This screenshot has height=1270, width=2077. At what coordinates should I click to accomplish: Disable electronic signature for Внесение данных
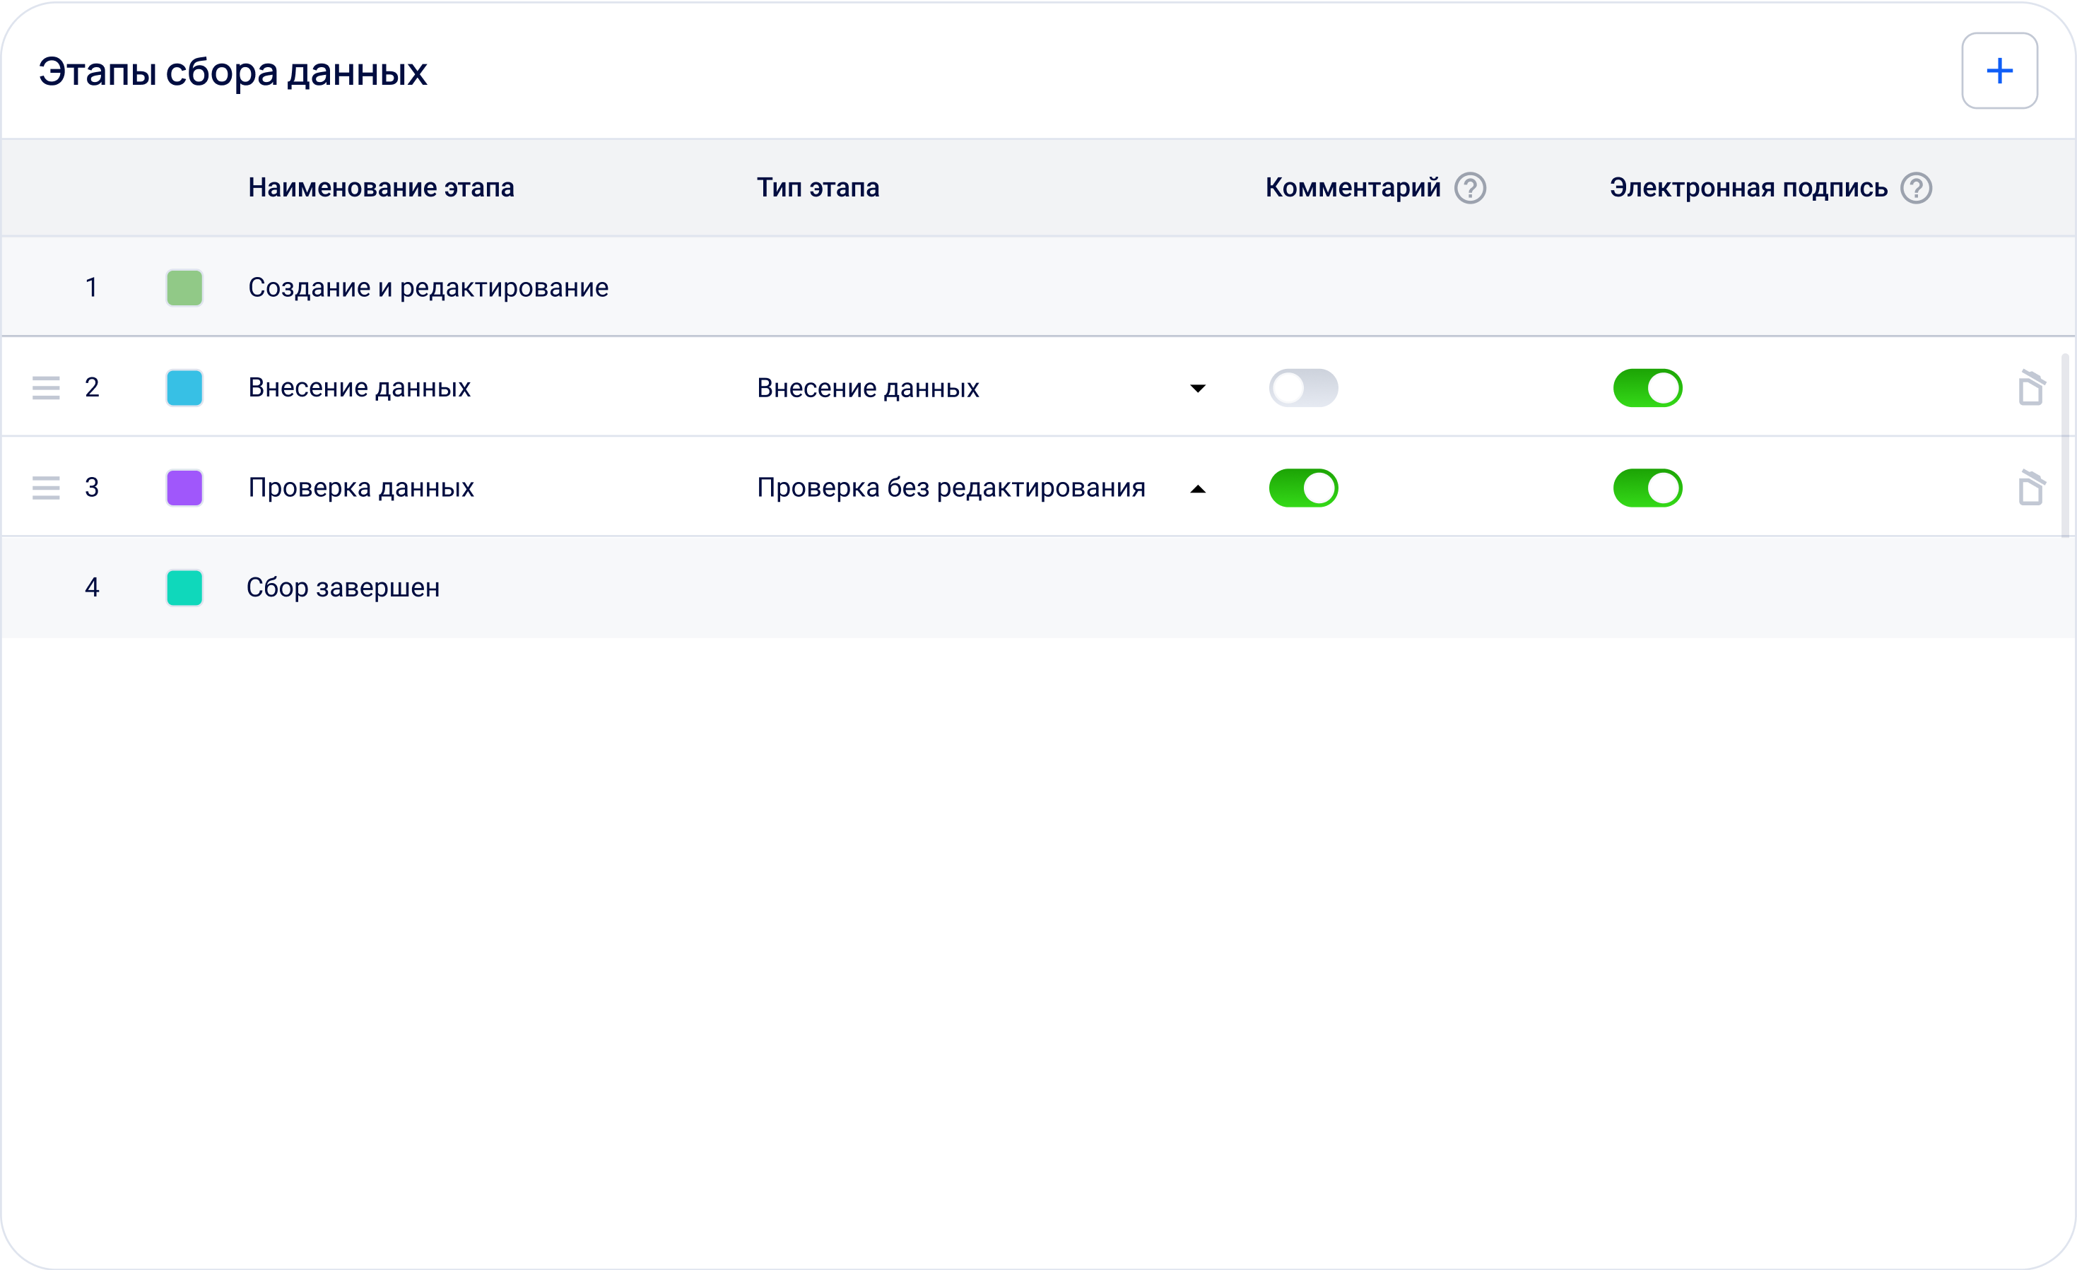tap(1647, 388)
